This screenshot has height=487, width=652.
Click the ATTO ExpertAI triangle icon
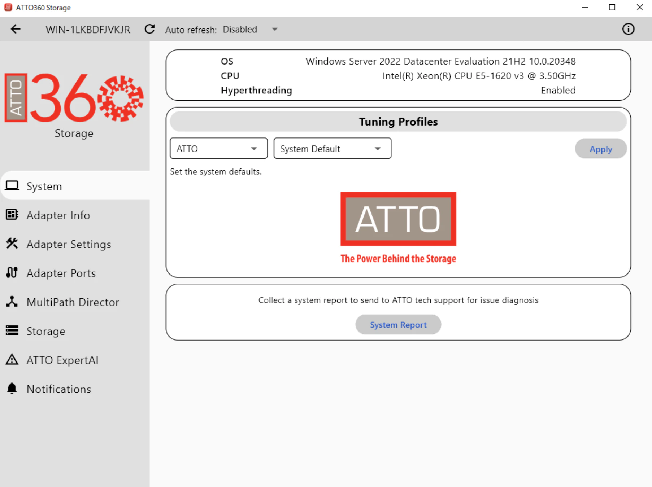pos(12,359)
